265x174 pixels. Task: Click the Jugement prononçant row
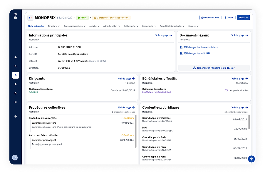pyautogui.click(x=83, y=140)
